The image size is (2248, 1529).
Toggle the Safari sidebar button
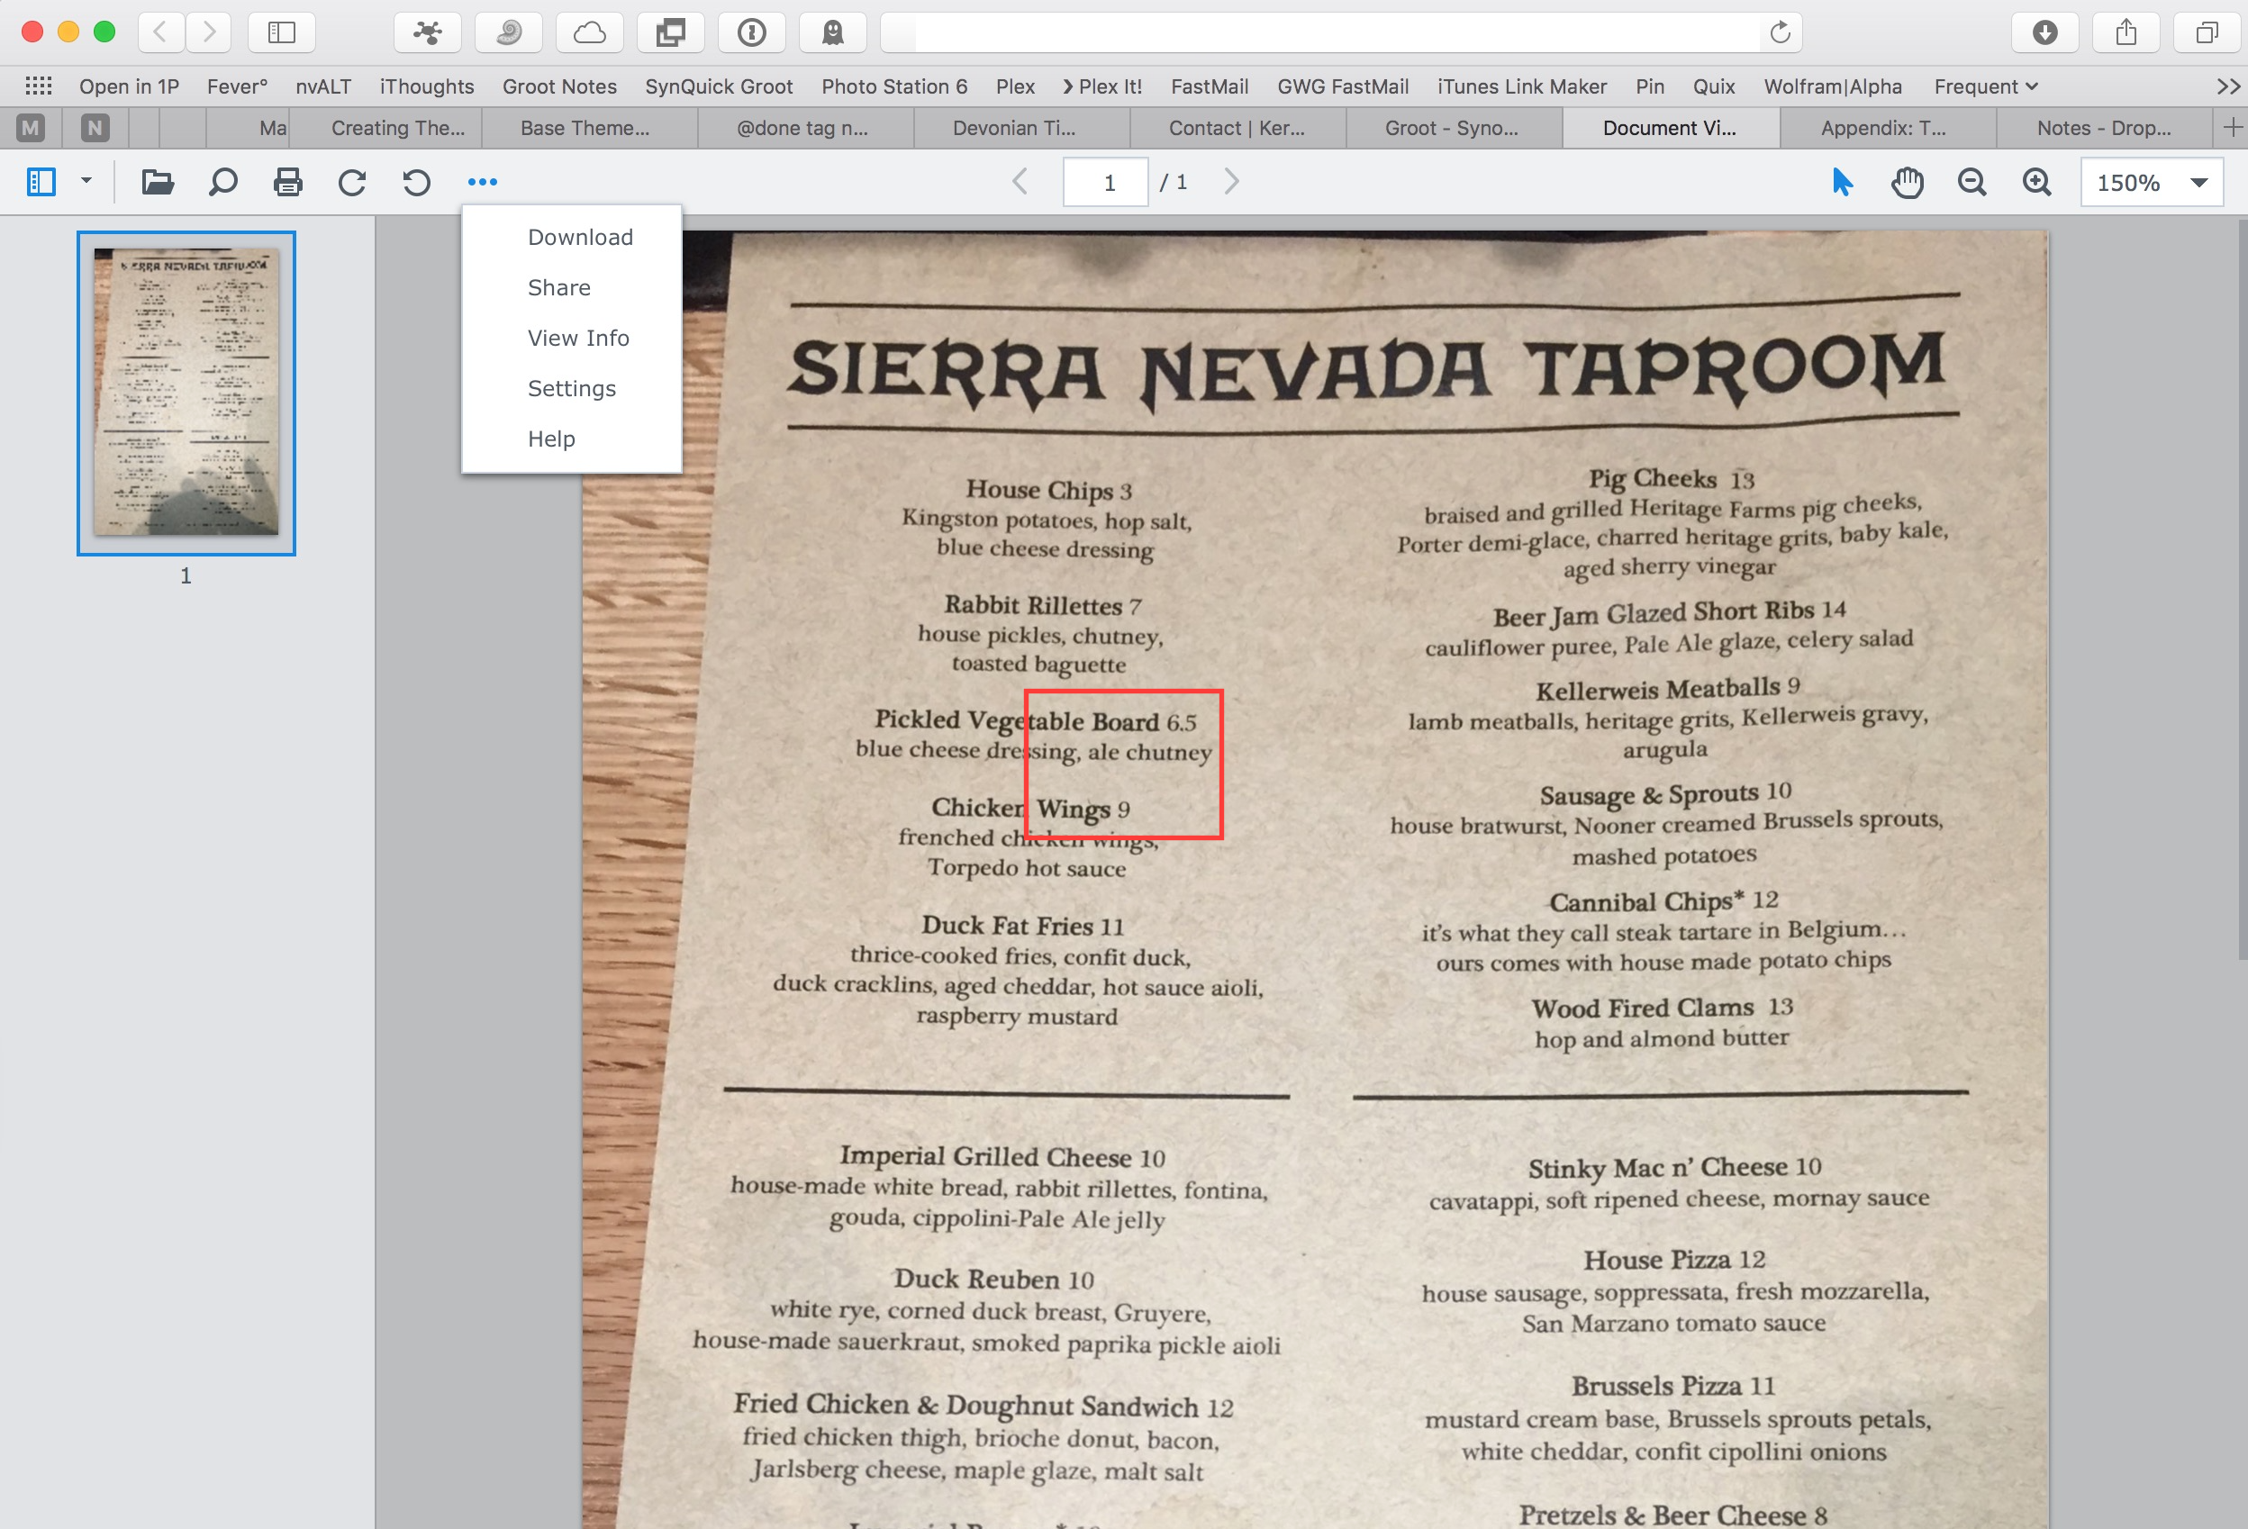282,32
